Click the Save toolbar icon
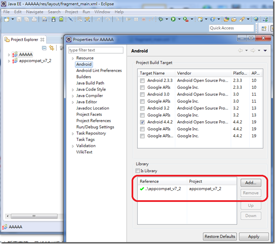Image resolution: width=275 pixels, height=244 pixels. [x=19, y=19]
